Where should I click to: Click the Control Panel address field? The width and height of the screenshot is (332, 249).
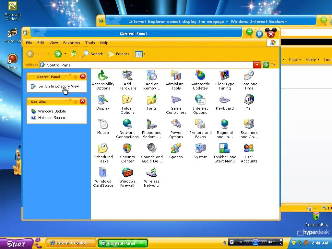coord(146,65)
